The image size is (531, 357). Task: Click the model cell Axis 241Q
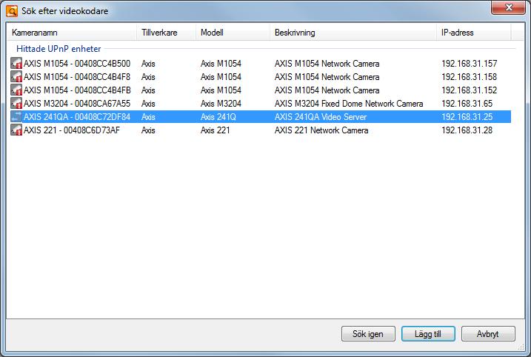tap(218, 116)
